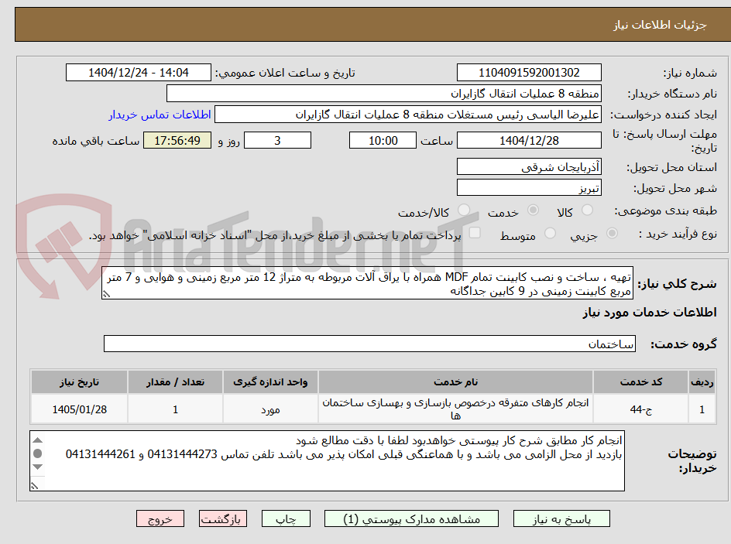Click the چاپ print button
This screenshot has width=731, height=544.
coord(286,518)
